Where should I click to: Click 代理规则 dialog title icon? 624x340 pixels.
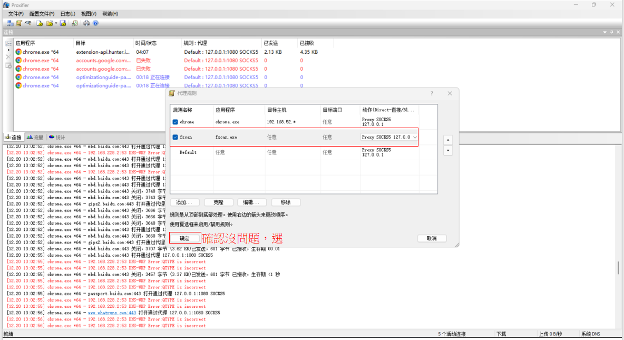(172, 93)
